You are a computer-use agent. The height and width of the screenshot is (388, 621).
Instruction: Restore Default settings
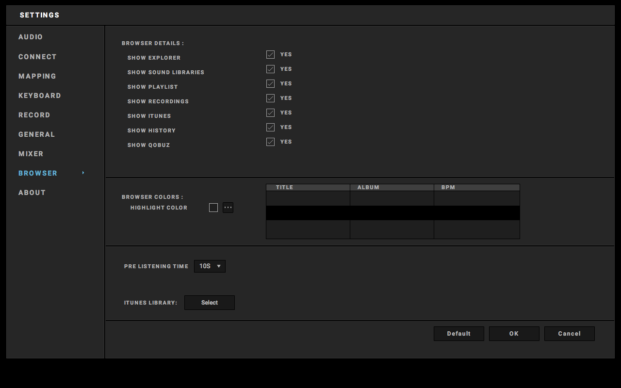click(x=458, y=333)
